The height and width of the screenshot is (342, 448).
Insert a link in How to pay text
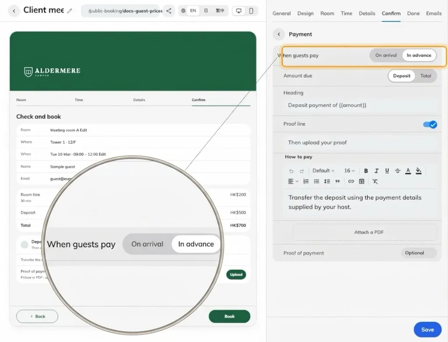[x=351, y=181]
